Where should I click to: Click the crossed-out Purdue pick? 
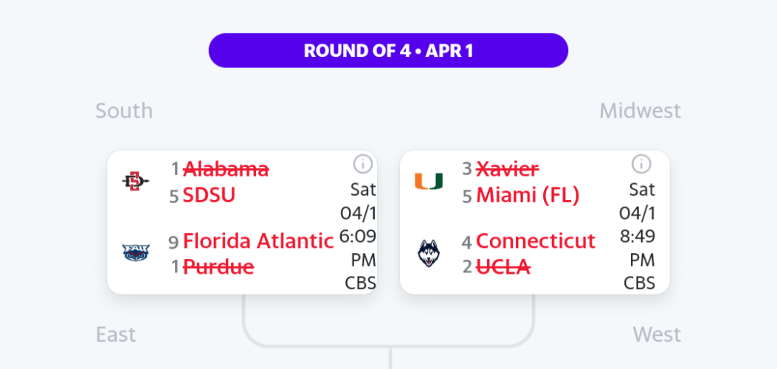(218, 267)
